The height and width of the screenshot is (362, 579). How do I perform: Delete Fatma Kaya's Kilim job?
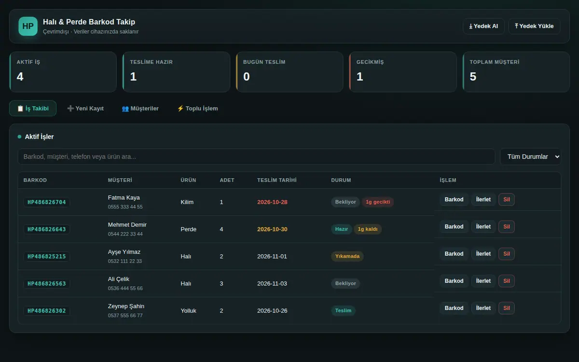click(507, 200)
